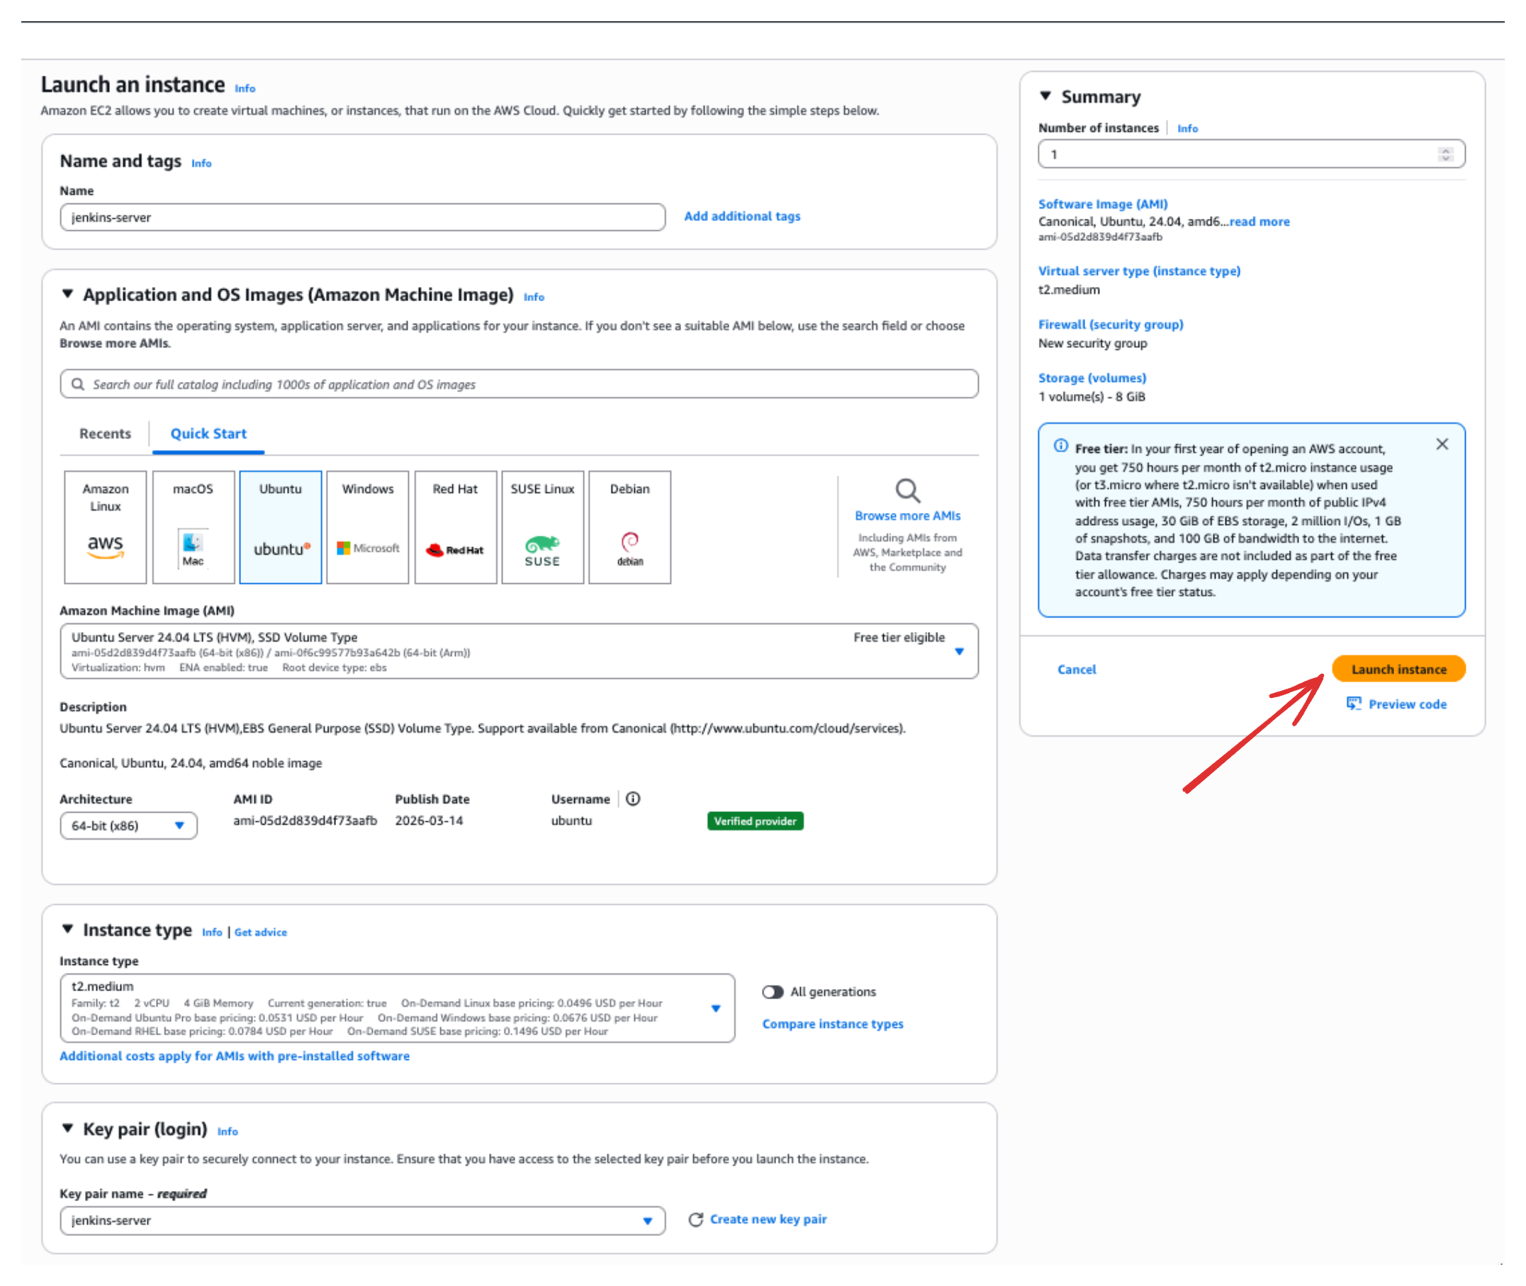Click the Browse more AMIs magnifier icon

tap(909, 491)
